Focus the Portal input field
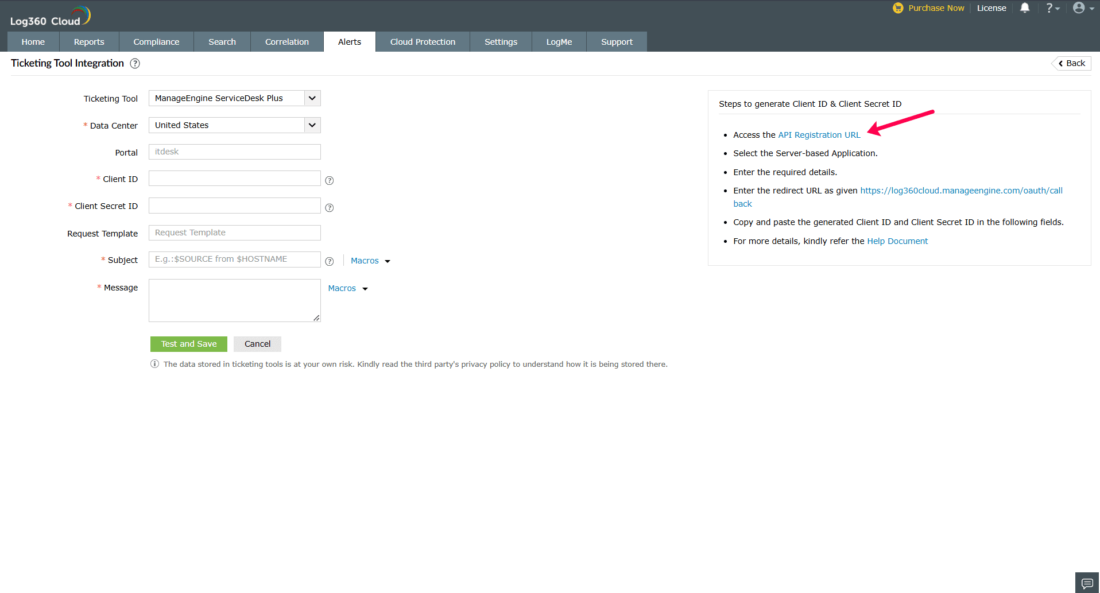This screenshot has height=593, width=1100. pyautogui.click(x=235, y=152)
